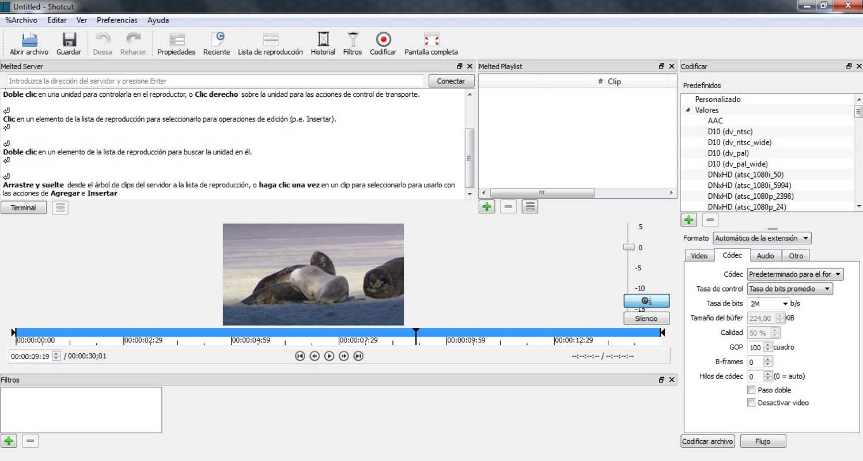Viewport: 863px width, 461px height.
Task: Open Lista de reproducción panel
Action: [270, 44]
